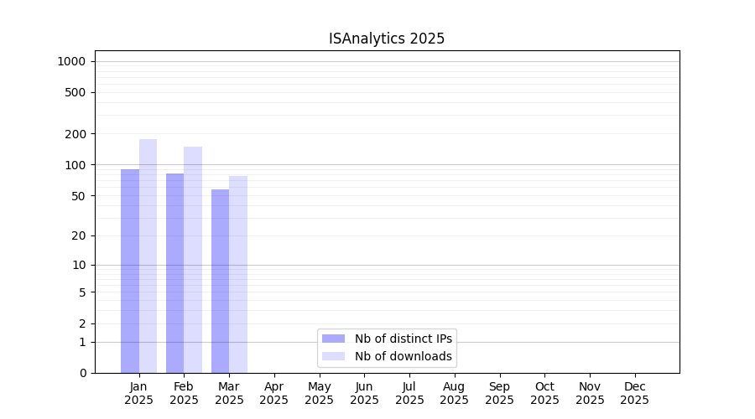This screenshot has height=419, width=755.
Task: Select the January downloads bar
Action: (148, 256)
